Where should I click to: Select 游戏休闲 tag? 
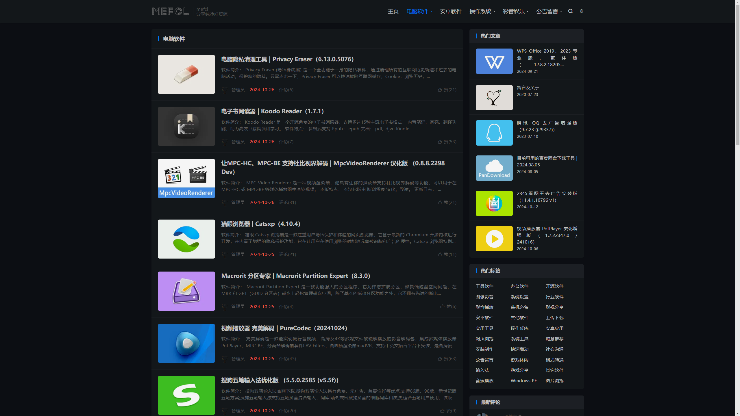point(519,360)
